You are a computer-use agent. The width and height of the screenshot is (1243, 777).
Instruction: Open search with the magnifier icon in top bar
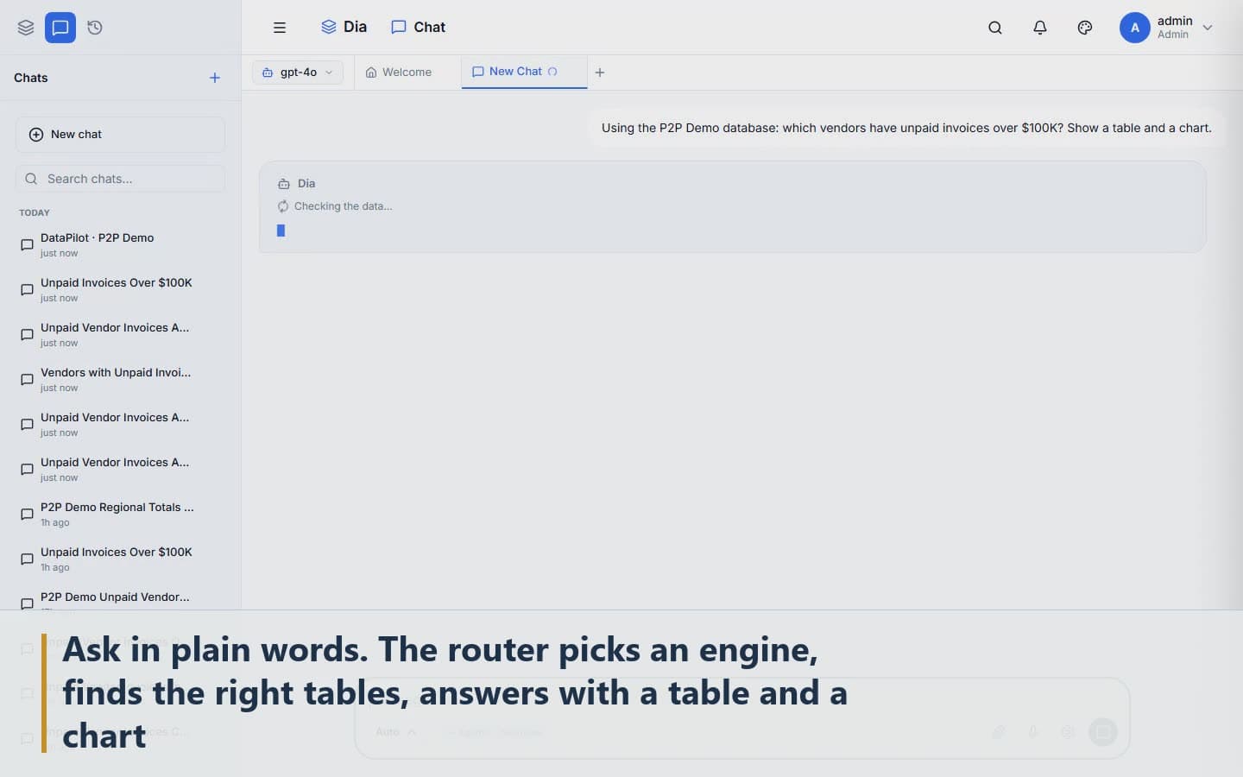click(x=995, y=28)
